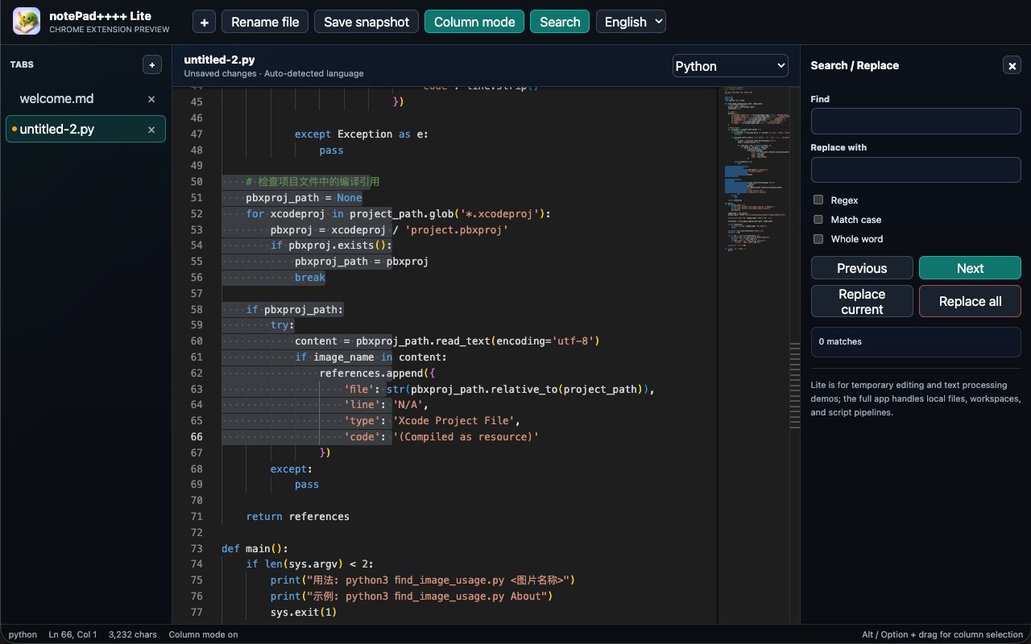This screenshot has height=644, width=1031.
Task: Click the TABS sidebar heading
Action: click(22, 64)
